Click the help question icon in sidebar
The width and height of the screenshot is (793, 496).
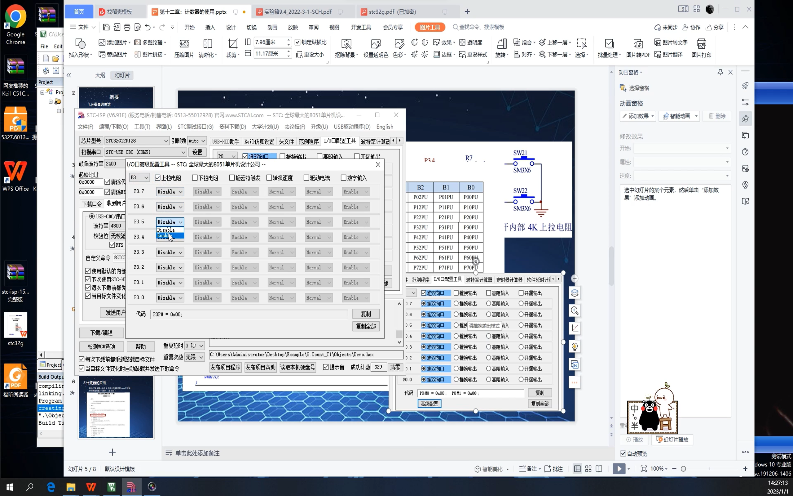pos(746,152)
